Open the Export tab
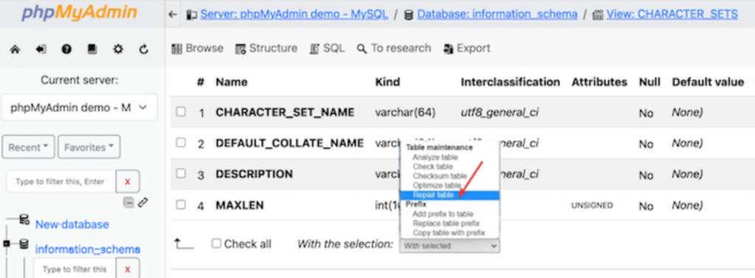 point(467,49)
